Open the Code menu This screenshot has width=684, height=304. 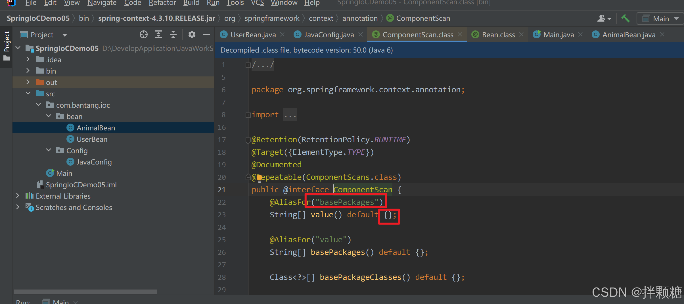click(133, 3)
